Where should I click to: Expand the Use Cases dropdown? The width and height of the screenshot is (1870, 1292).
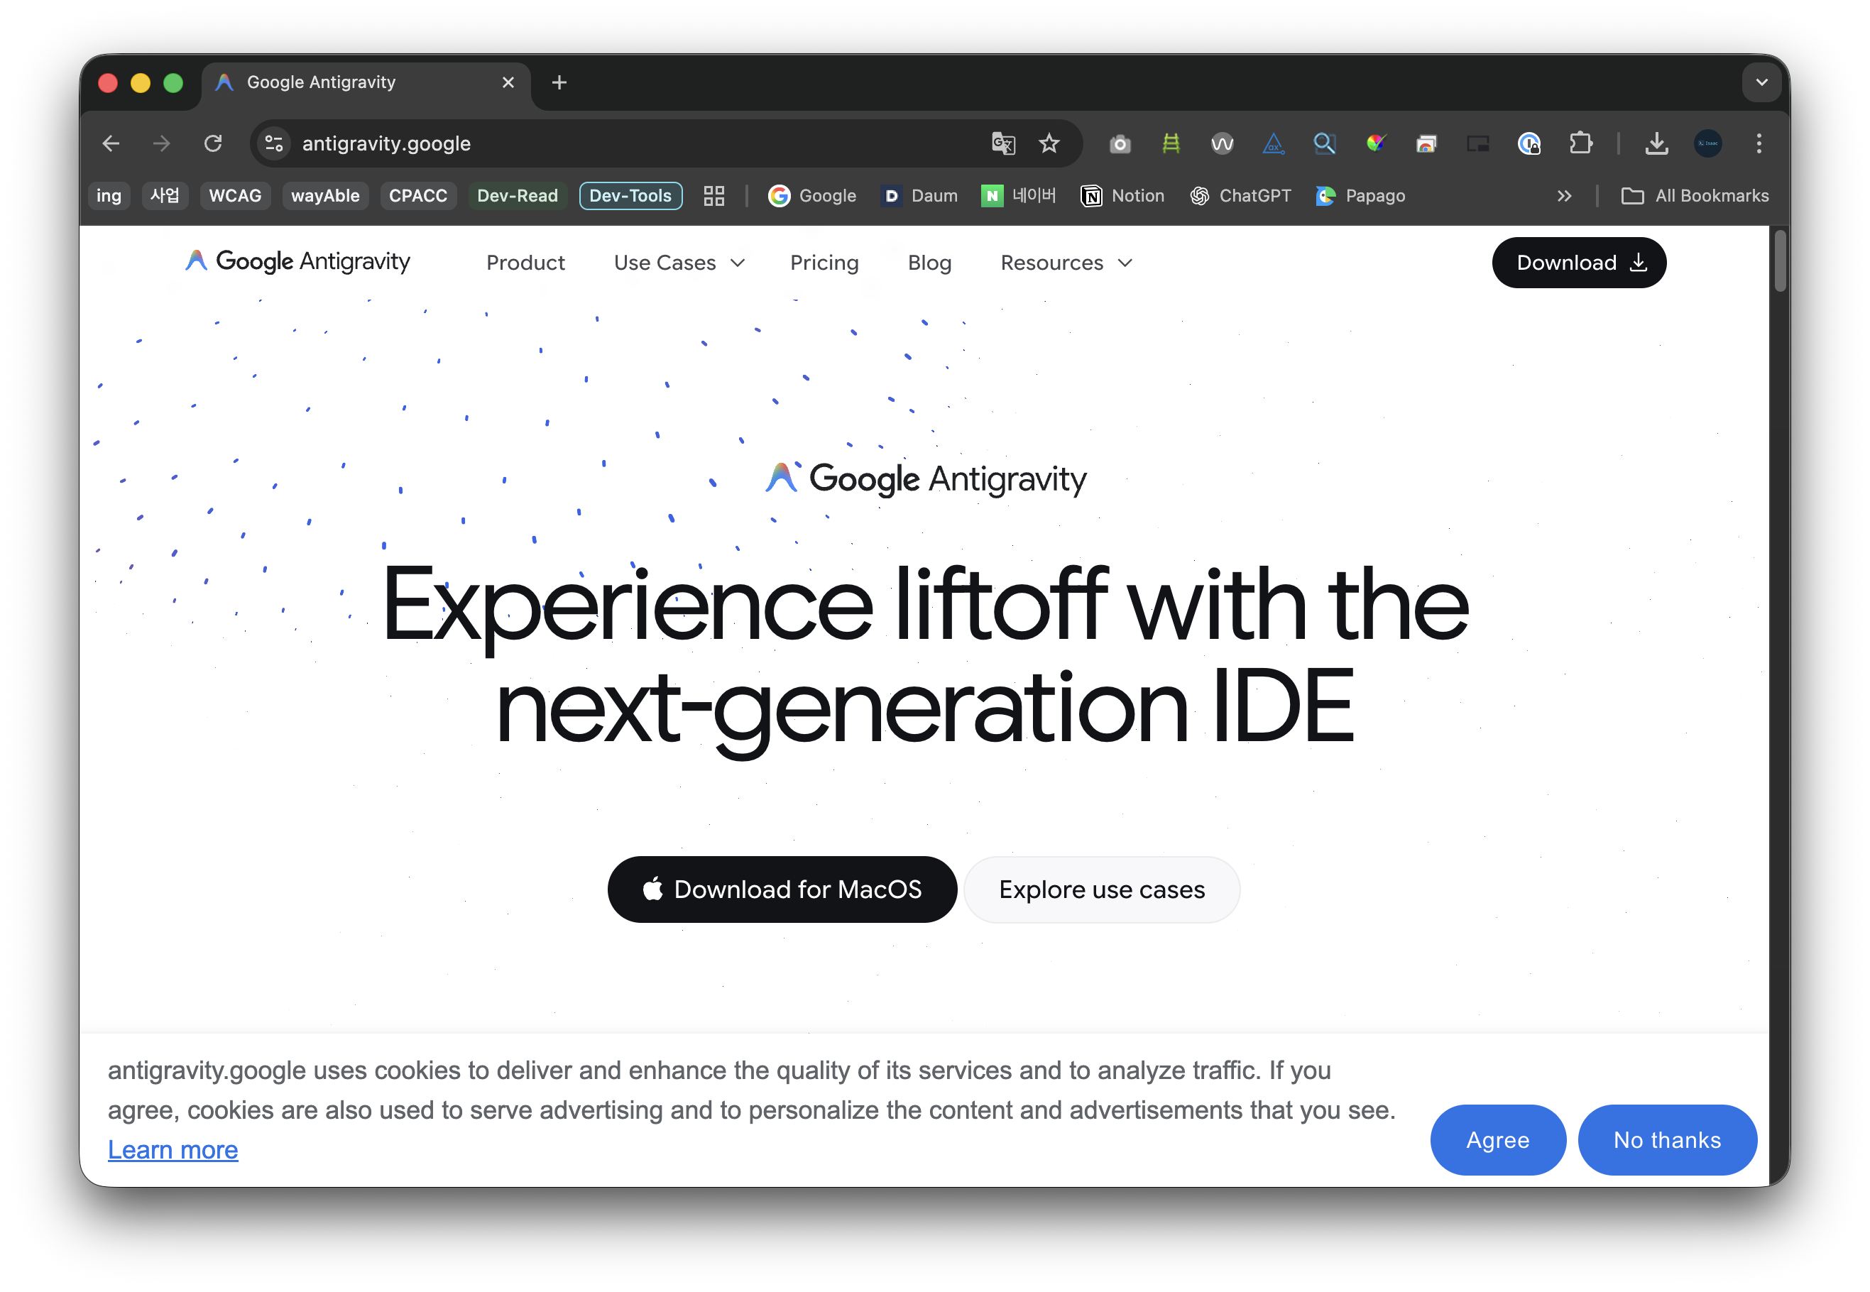tap(679, 262)
